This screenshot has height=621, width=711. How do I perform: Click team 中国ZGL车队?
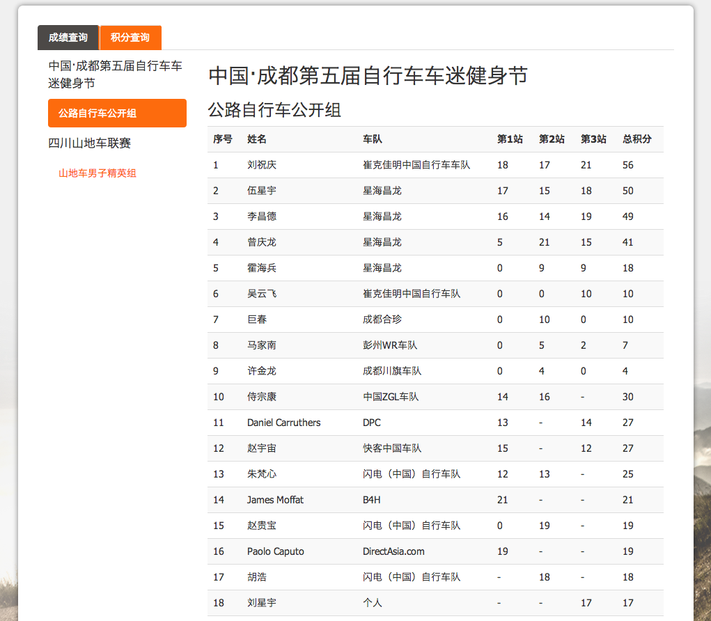click(x=391, y=397)
